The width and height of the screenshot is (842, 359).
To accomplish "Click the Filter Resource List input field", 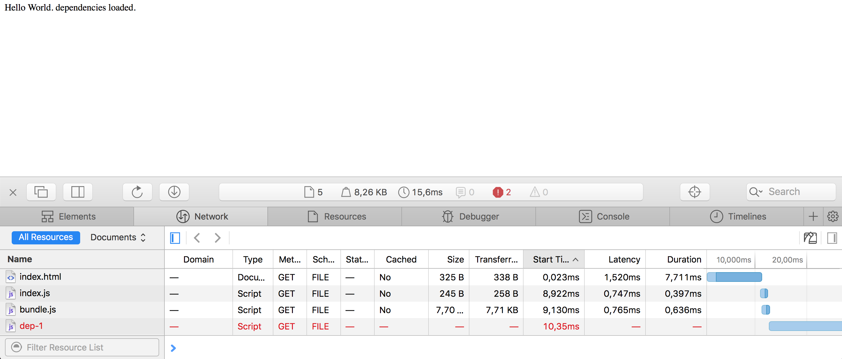I will [83, 347].
